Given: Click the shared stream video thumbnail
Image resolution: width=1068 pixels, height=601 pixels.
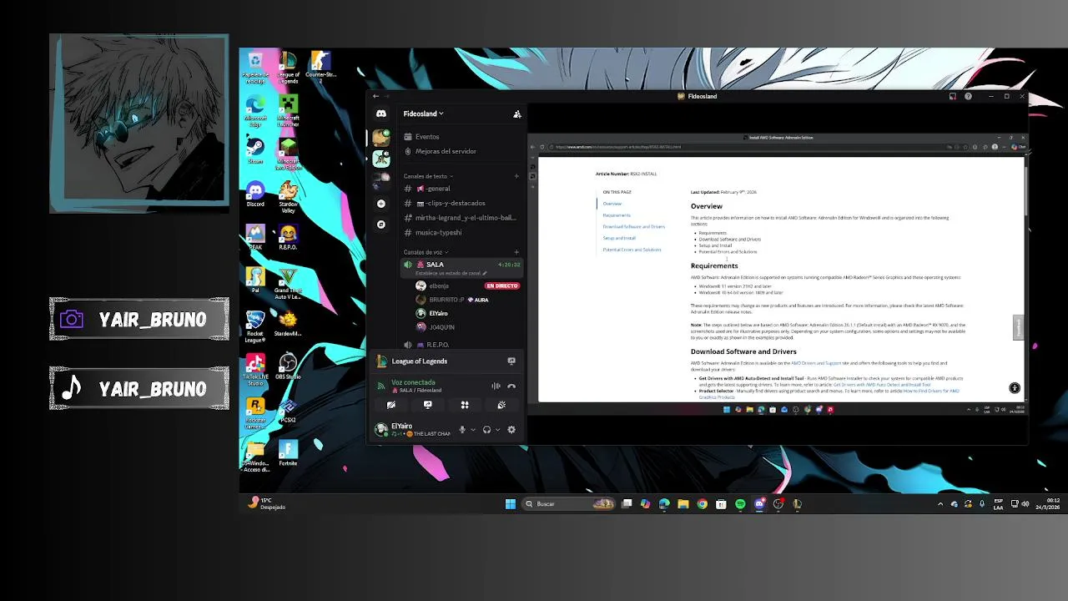Looking at the screenshot, I should coord(778,274).
